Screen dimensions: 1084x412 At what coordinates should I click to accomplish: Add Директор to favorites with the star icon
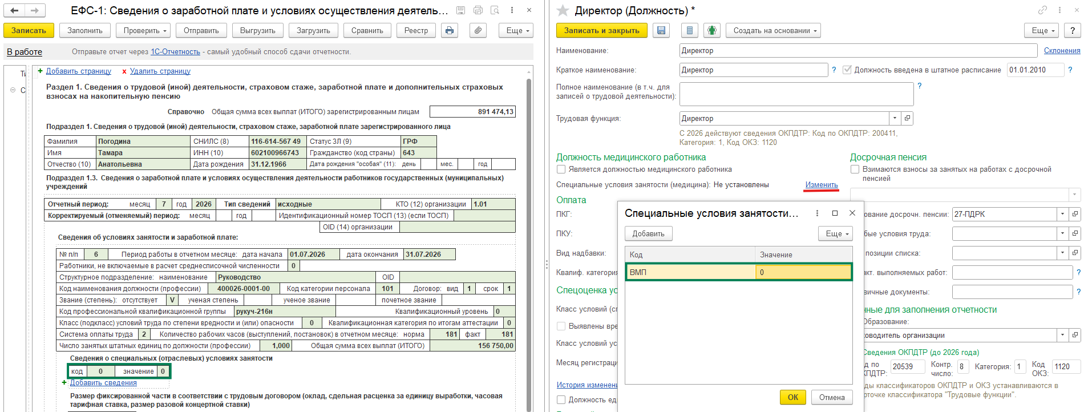coord(563,10)
